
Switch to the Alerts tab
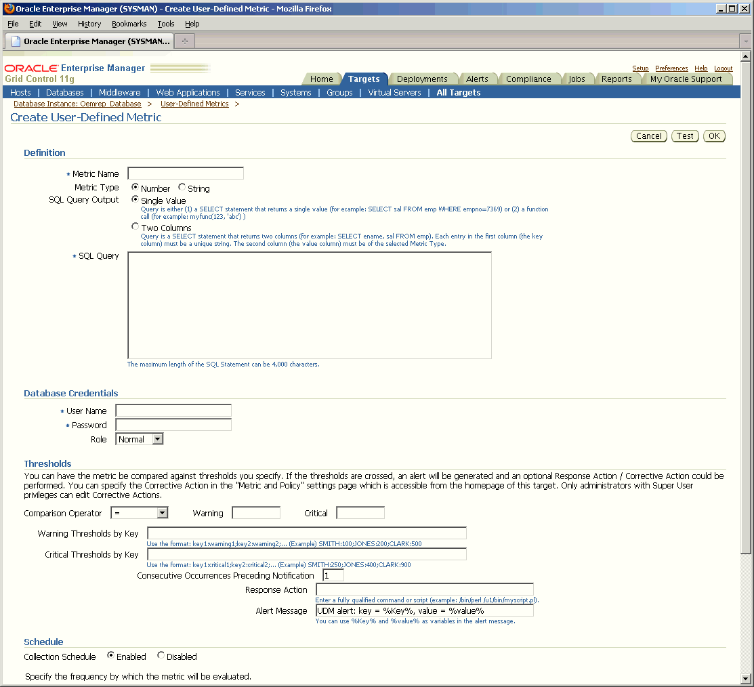click(477, 79)
